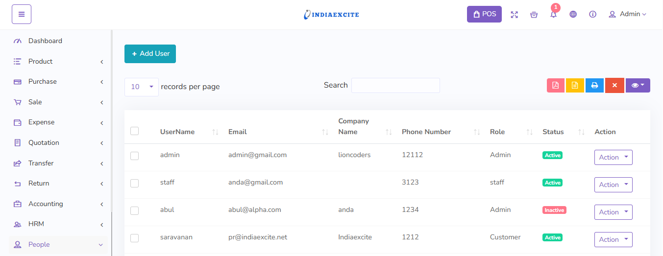Click the globe language icon

(x=573, y=15)
